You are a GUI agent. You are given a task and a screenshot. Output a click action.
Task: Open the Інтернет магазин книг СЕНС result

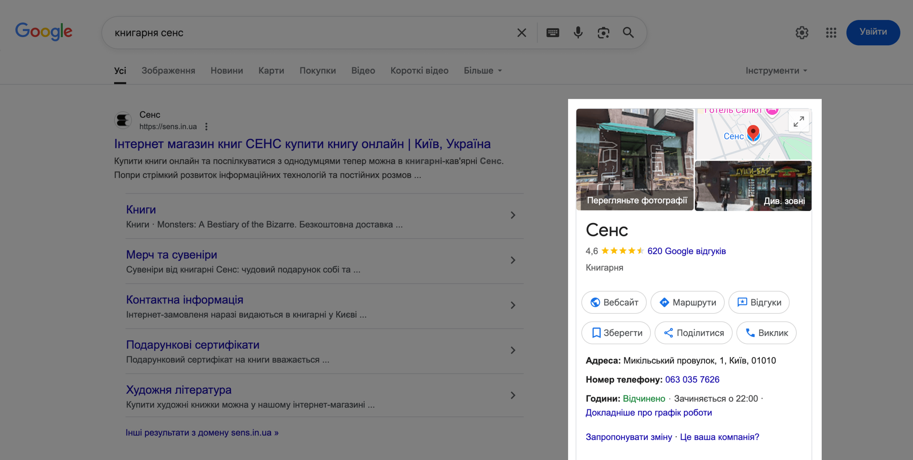[x=302, y=144]
